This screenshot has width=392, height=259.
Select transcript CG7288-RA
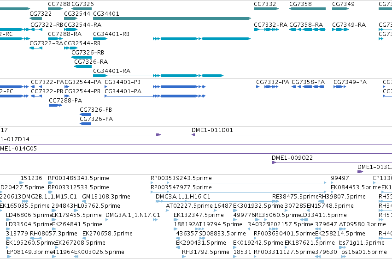click(x=55, y=39)
